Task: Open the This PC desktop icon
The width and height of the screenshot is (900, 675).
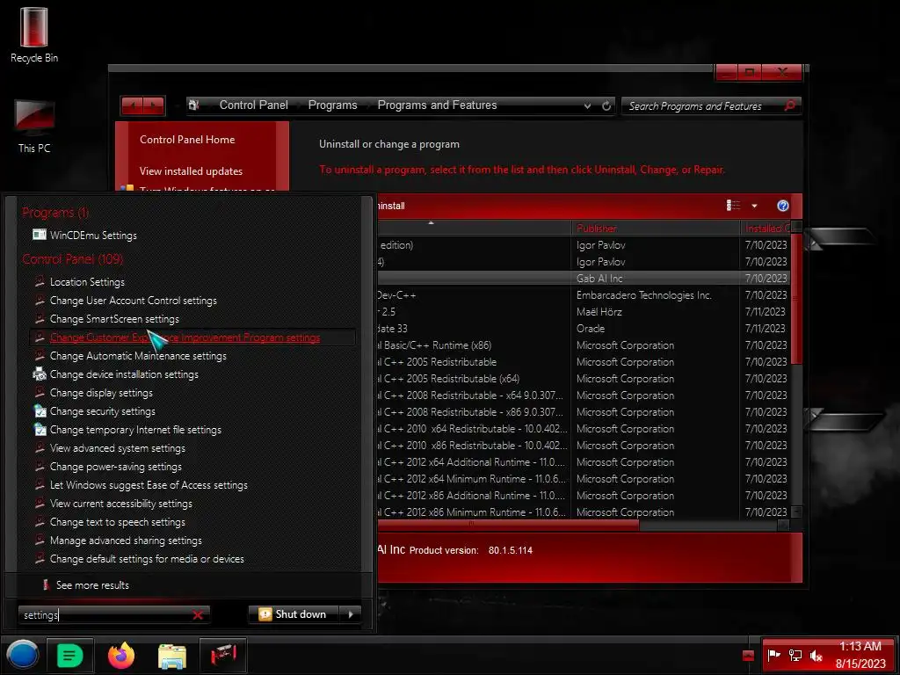Action: click(x=34, y=126)
